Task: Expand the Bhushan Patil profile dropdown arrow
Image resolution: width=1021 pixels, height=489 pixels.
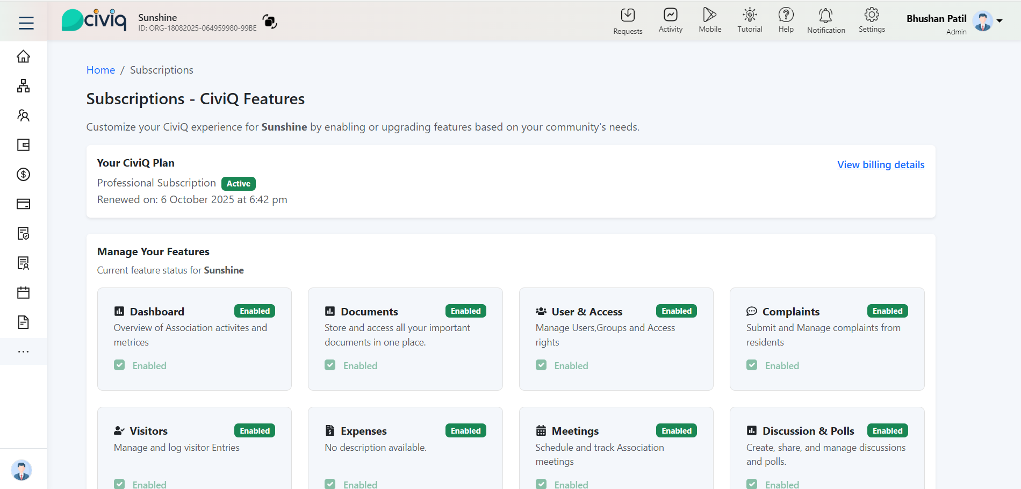Action: pos(1000,21)
